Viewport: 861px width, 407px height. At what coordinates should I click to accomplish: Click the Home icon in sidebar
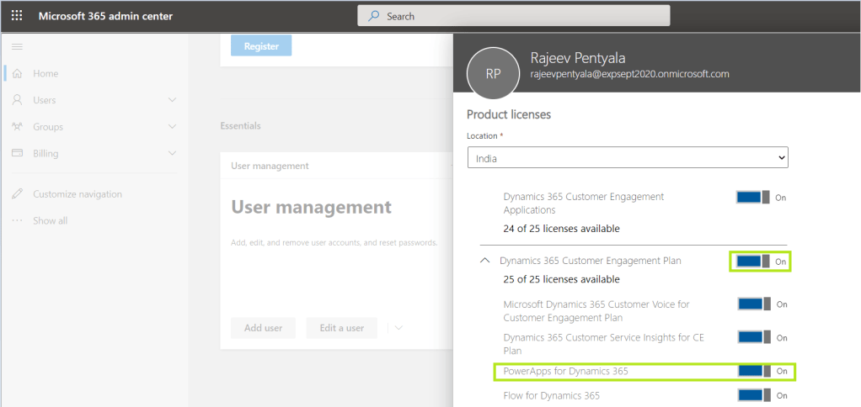point(17,74)
